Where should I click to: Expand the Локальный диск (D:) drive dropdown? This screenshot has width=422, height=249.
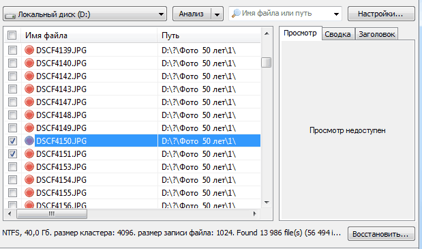[161, 14]
